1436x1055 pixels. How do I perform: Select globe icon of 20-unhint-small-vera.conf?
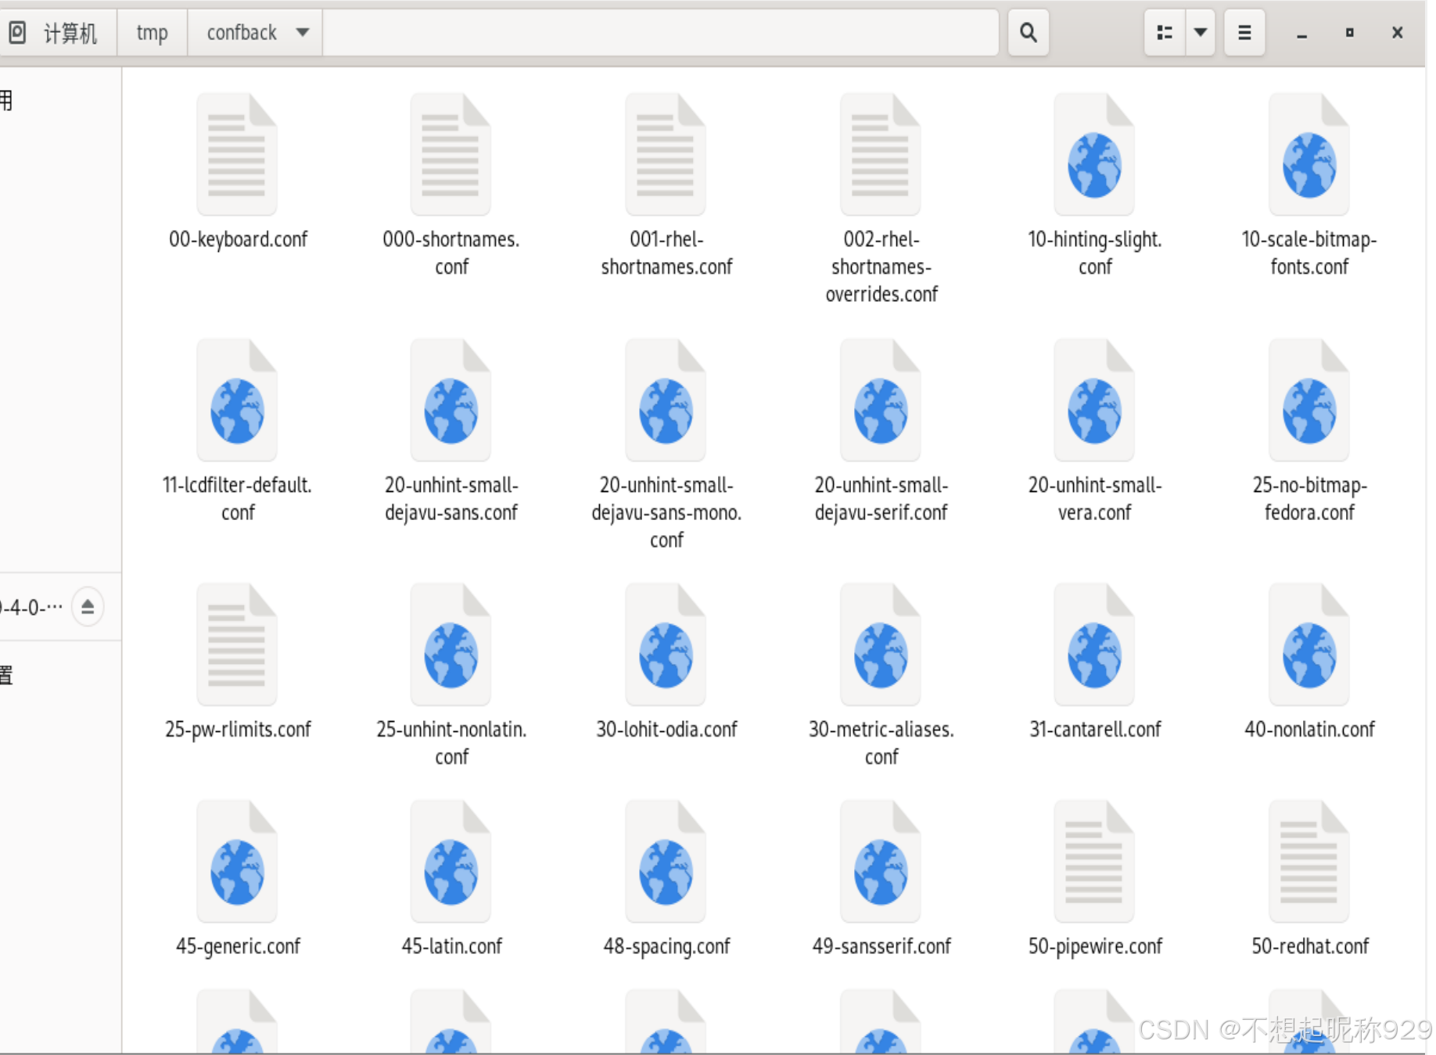tap(1094, 400)
